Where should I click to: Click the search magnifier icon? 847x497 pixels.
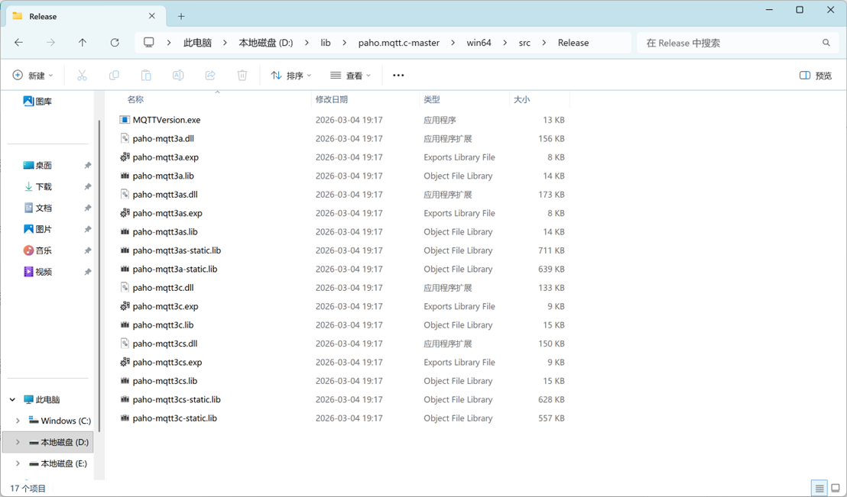pos(826,43)
